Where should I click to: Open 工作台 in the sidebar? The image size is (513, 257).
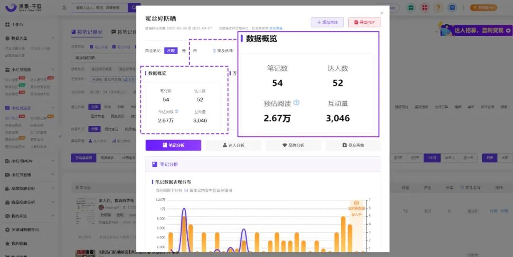[x=17, y=25]
